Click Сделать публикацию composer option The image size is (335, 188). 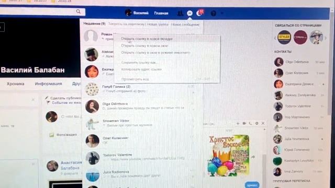point(63,98)
